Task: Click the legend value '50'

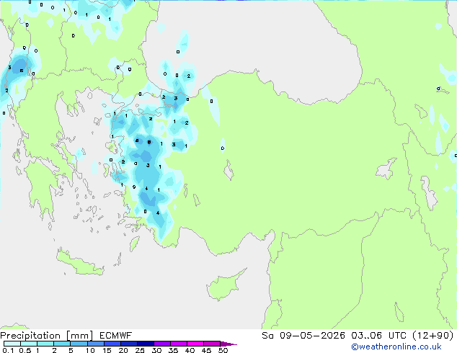Action: pos(223,350)
